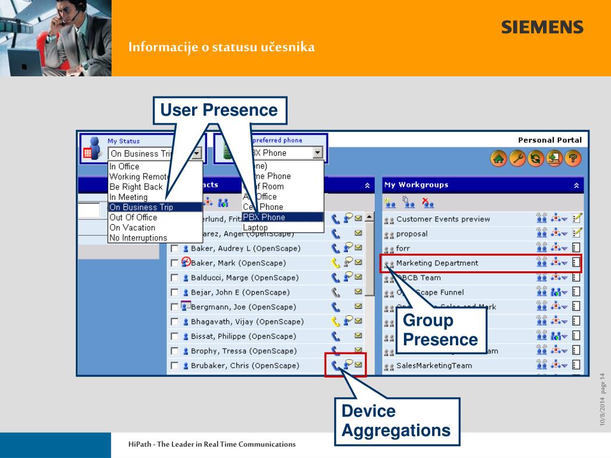Click the copy workgroup icon

point(408,202)
